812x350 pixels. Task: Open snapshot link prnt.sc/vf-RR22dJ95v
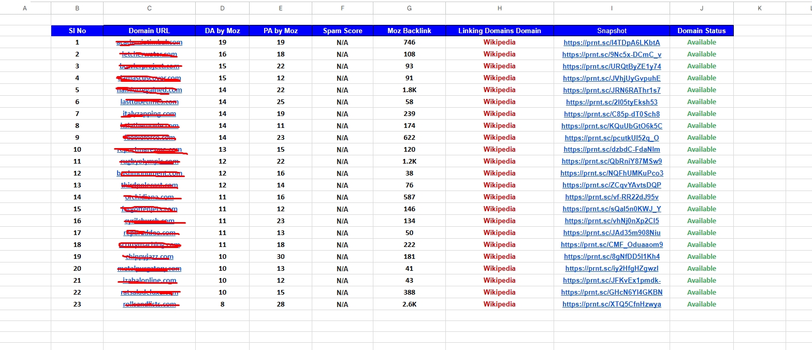(x=612, y=197)
